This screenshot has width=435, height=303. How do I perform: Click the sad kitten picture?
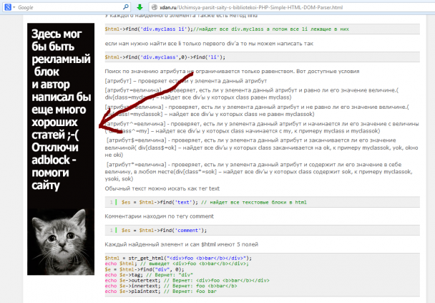point(61,241)
